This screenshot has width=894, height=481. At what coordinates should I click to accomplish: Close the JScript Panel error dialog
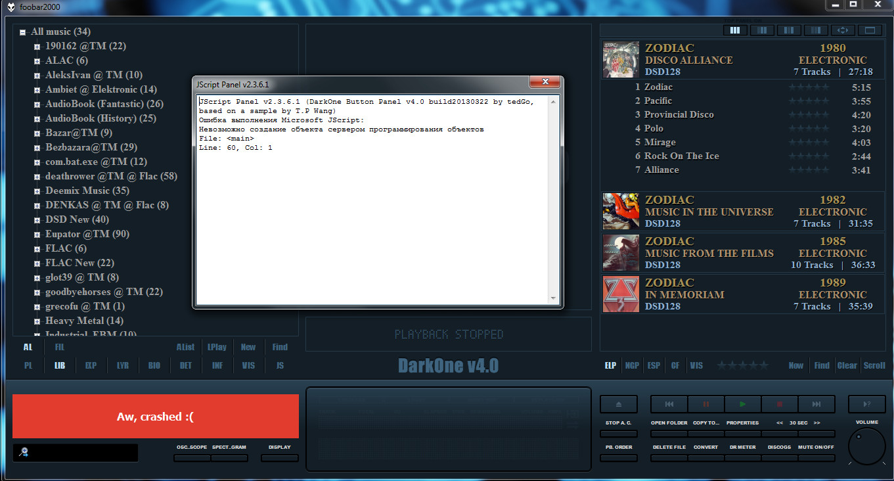(545, 83)
